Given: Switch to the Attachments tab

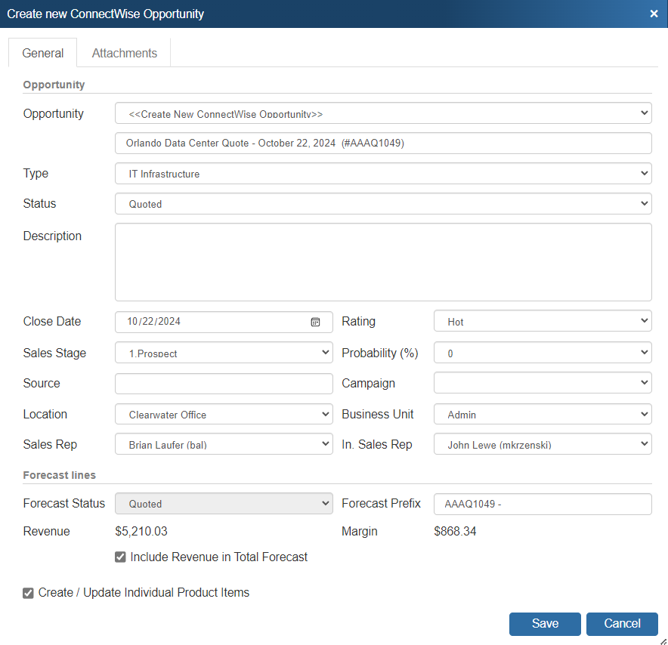Looking at the screenshot, I should coord(123,53).
